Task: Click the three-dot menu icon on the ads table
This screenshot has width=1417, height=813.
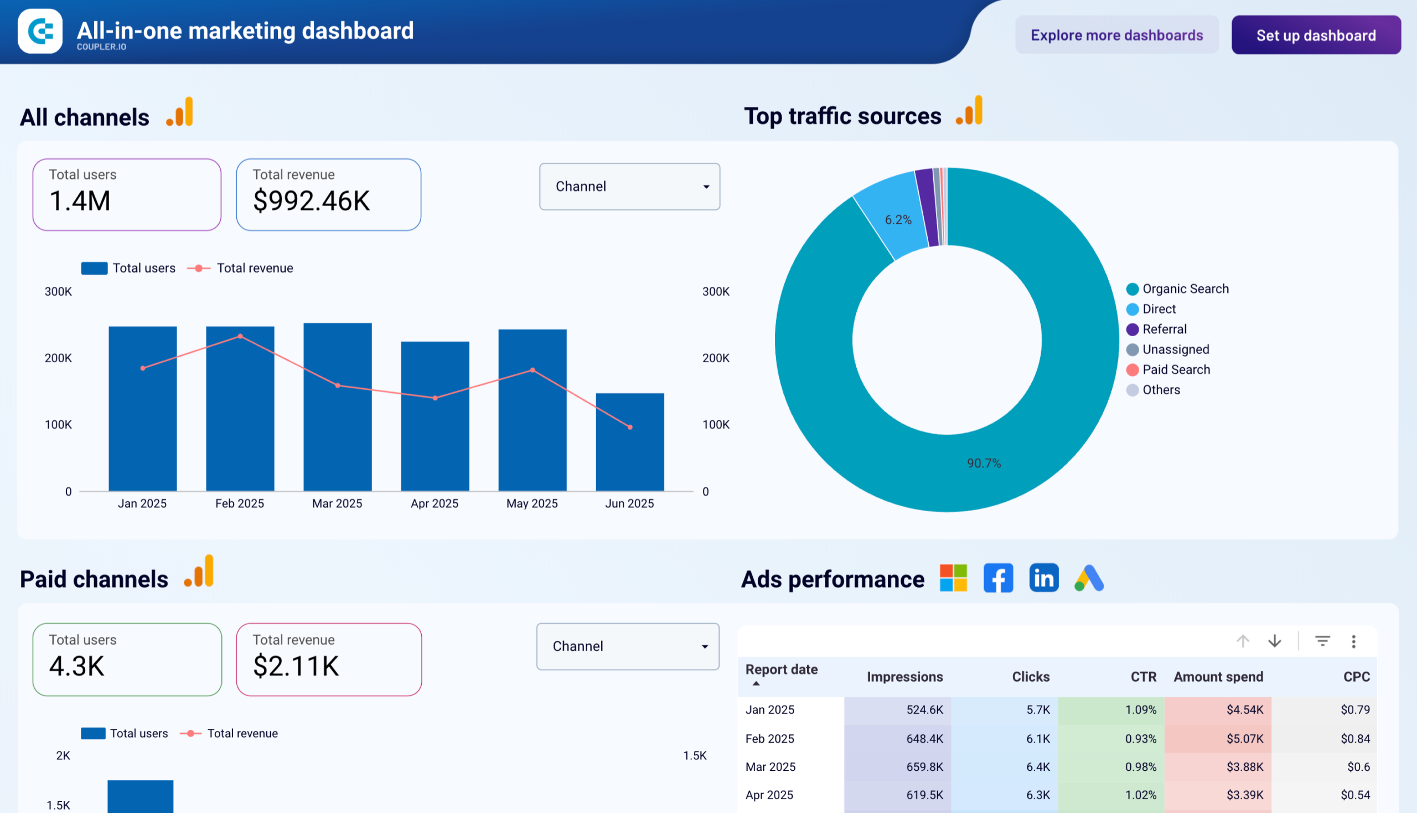Action: point(1354,641)
